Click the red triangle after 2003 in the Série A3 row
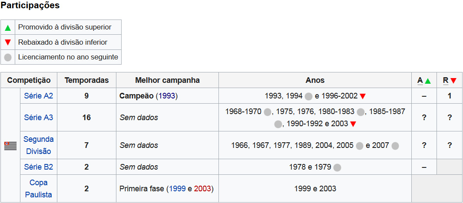The height and width of the screenshot is (203, 463). 353,124
